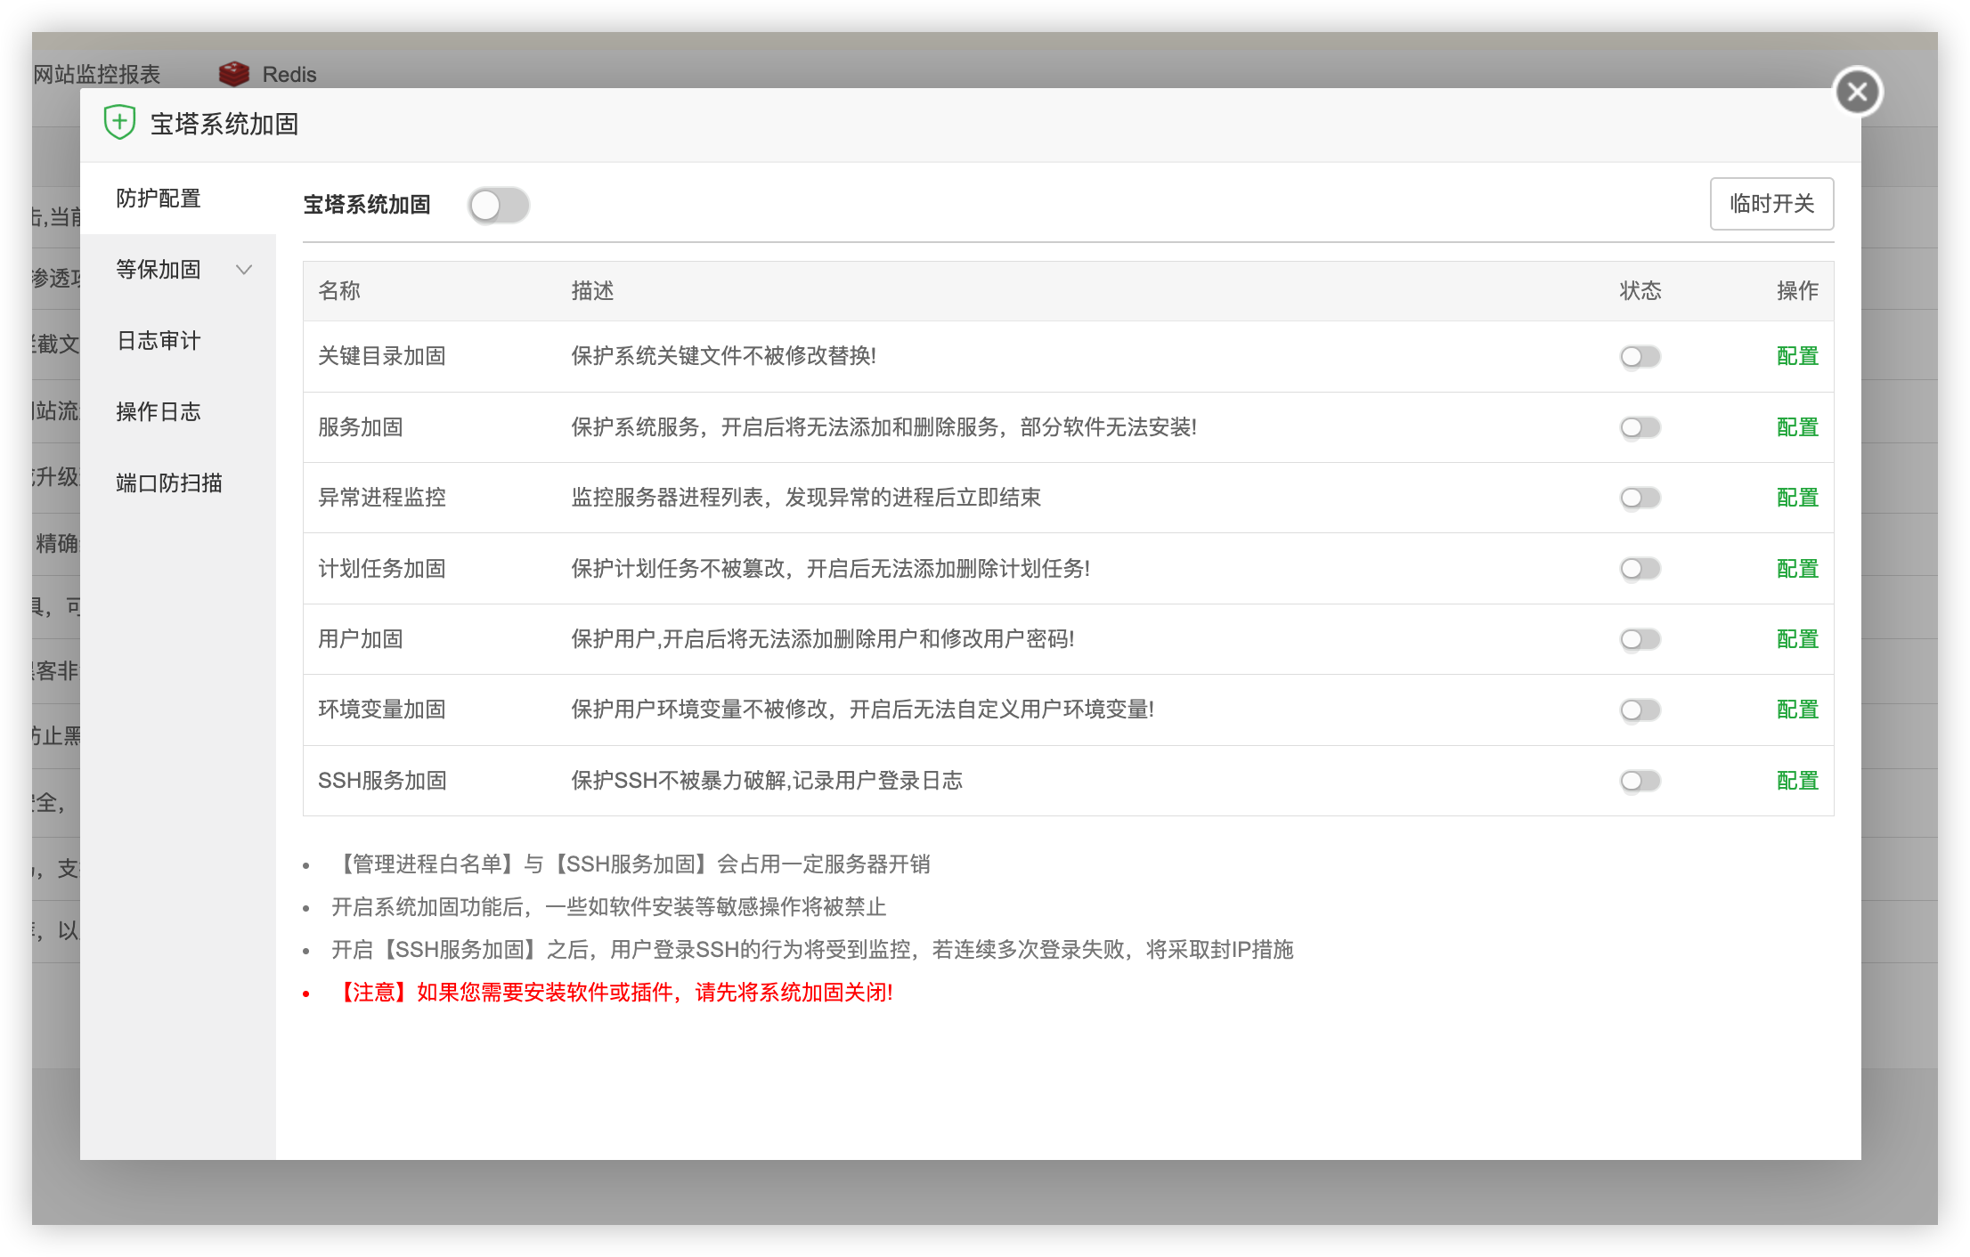The height and width of the screenshot is (1257, 1970).
Task: Click the green shield icon in dialog title
Action: (119, 123)
